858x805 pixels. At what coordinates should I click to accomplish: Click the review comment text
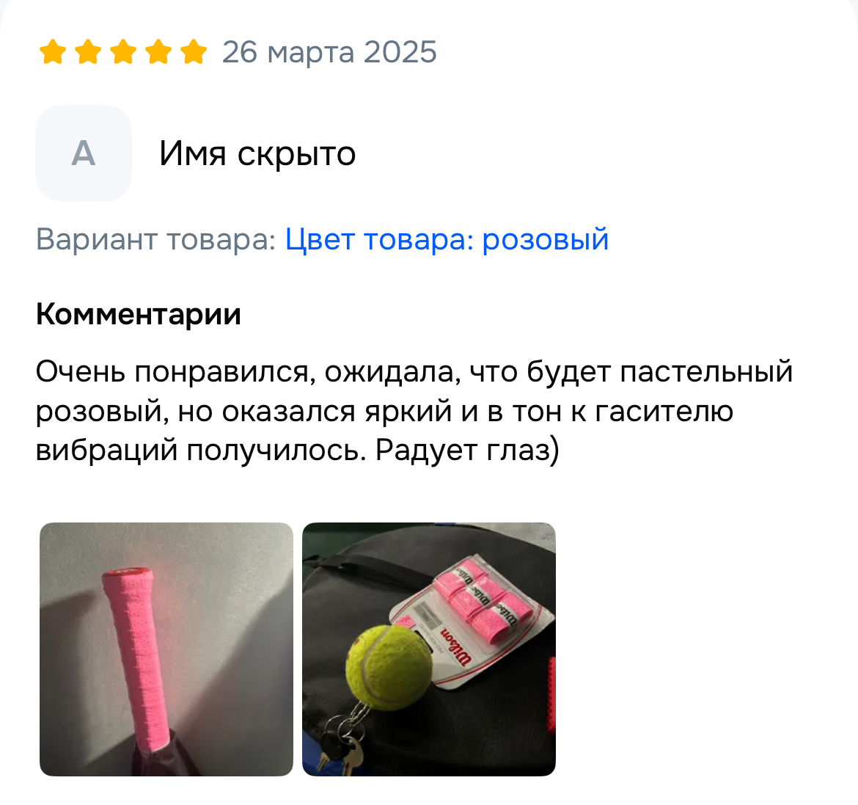pos(414,411)
